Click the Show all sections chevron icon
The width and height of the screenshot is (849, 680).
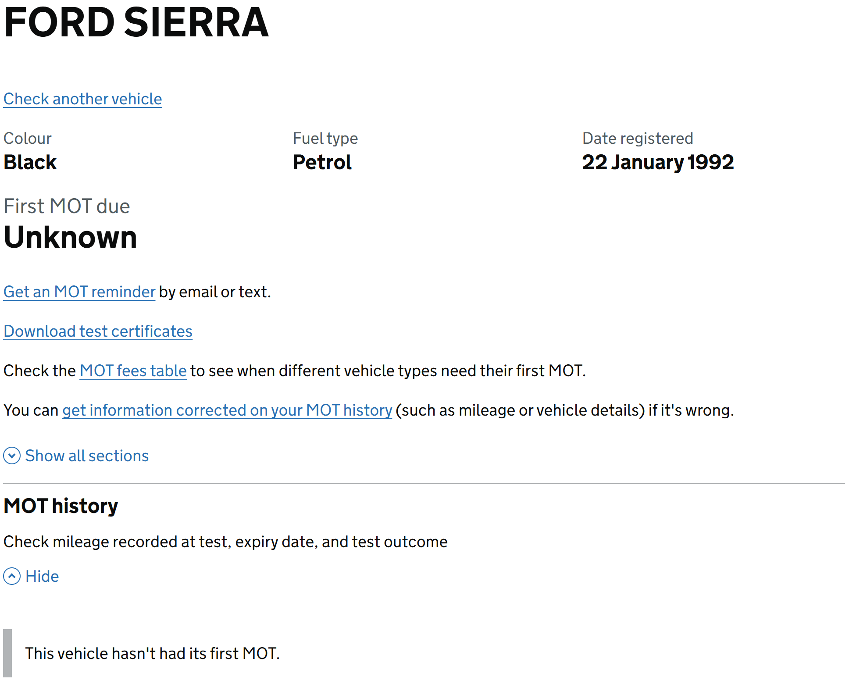(x=12, y=456)
